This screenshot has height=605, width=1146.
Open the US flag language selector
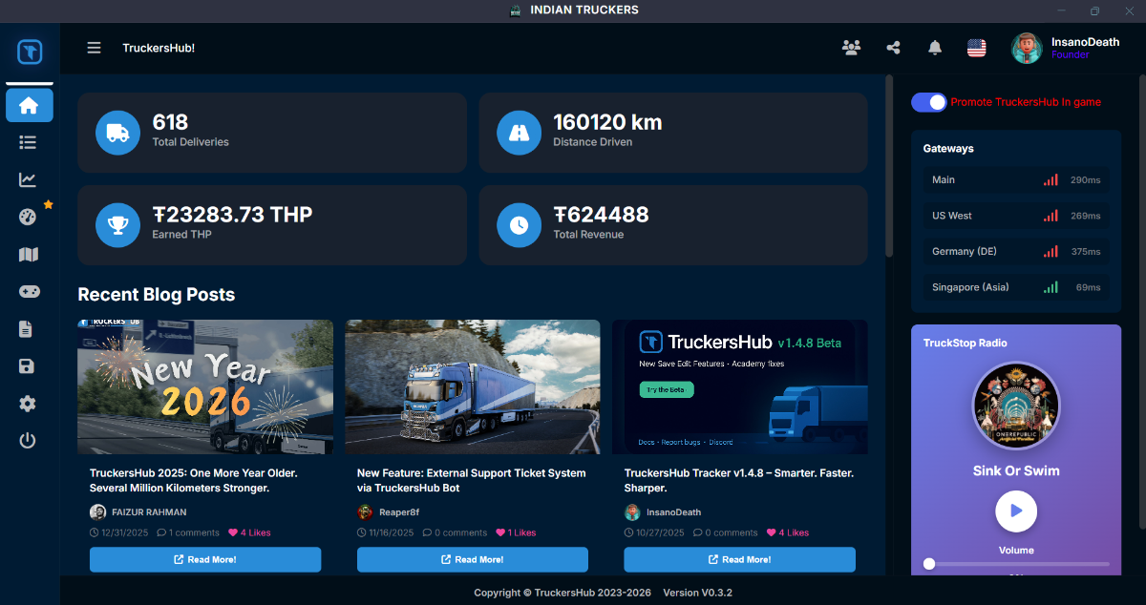coord(976,48)
